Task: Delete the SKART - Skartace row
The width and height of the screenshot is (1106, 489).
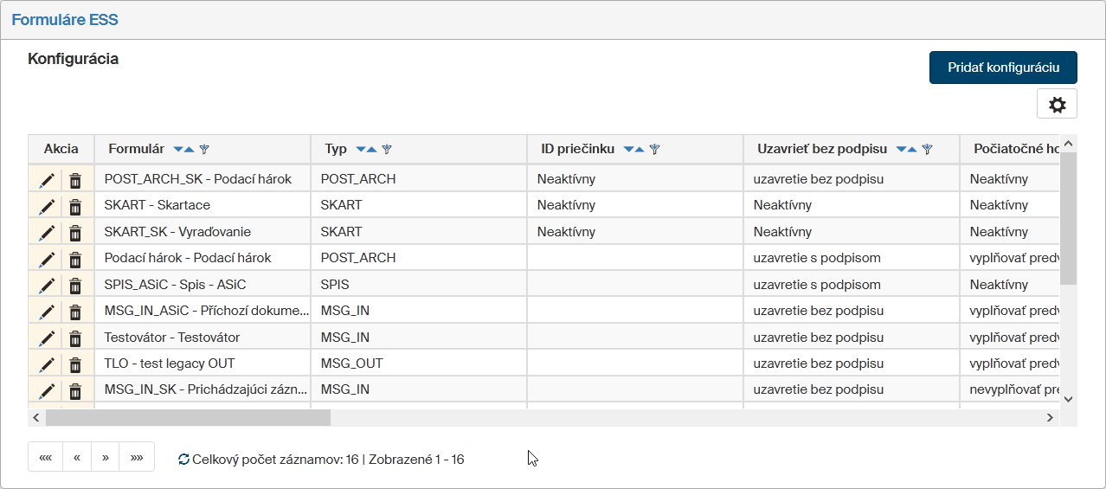Action: (75, 206)
